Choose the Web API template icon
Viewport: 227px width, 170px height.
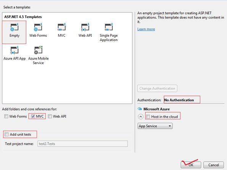coord(85,27)
